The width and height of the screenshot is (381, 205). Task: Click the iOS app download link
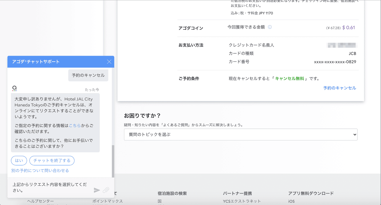tap(292, 201)
